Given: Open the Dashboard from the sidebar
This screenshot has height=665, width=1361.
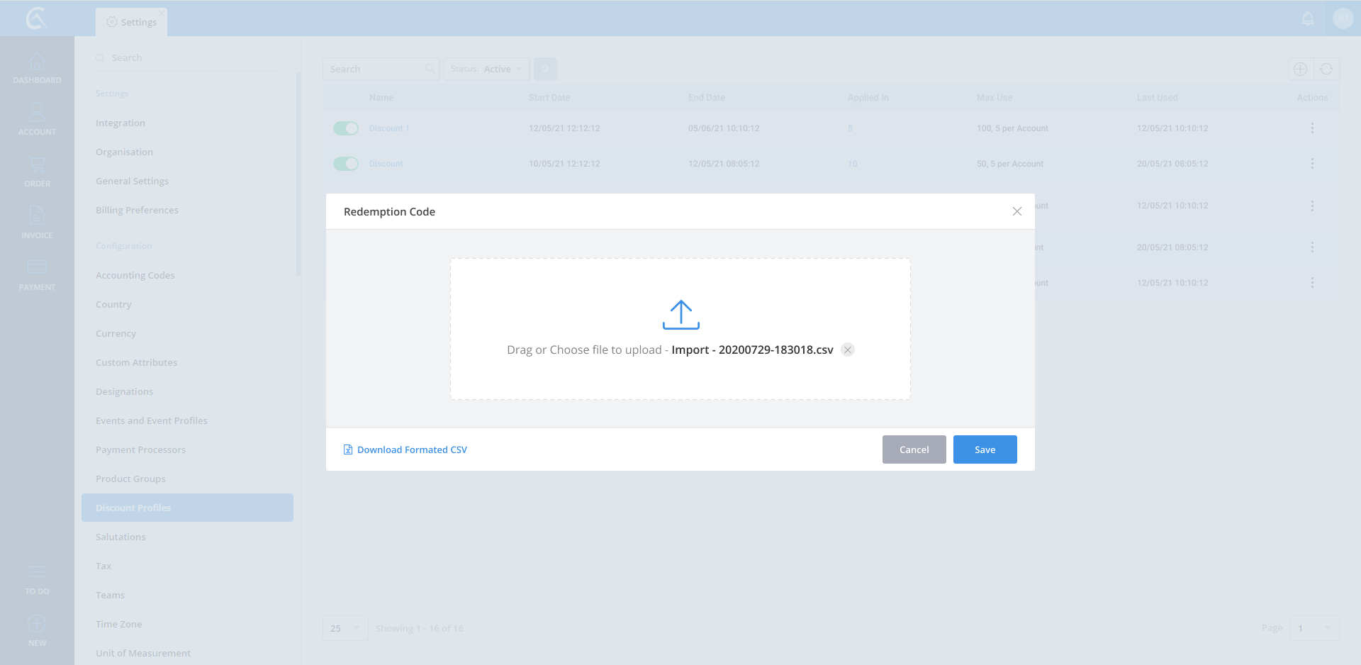Looking at the screenshot, I should click(37, 69).
